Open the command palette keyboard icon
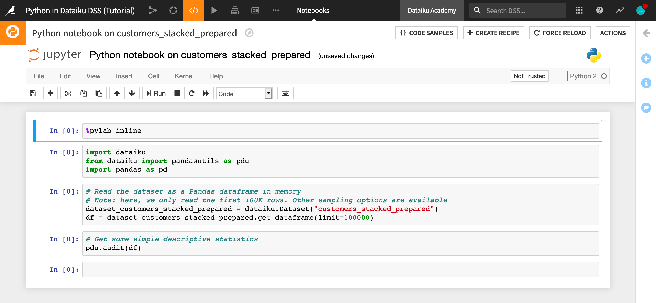Screen dimensions: 656x303 (x=285, y=93)
